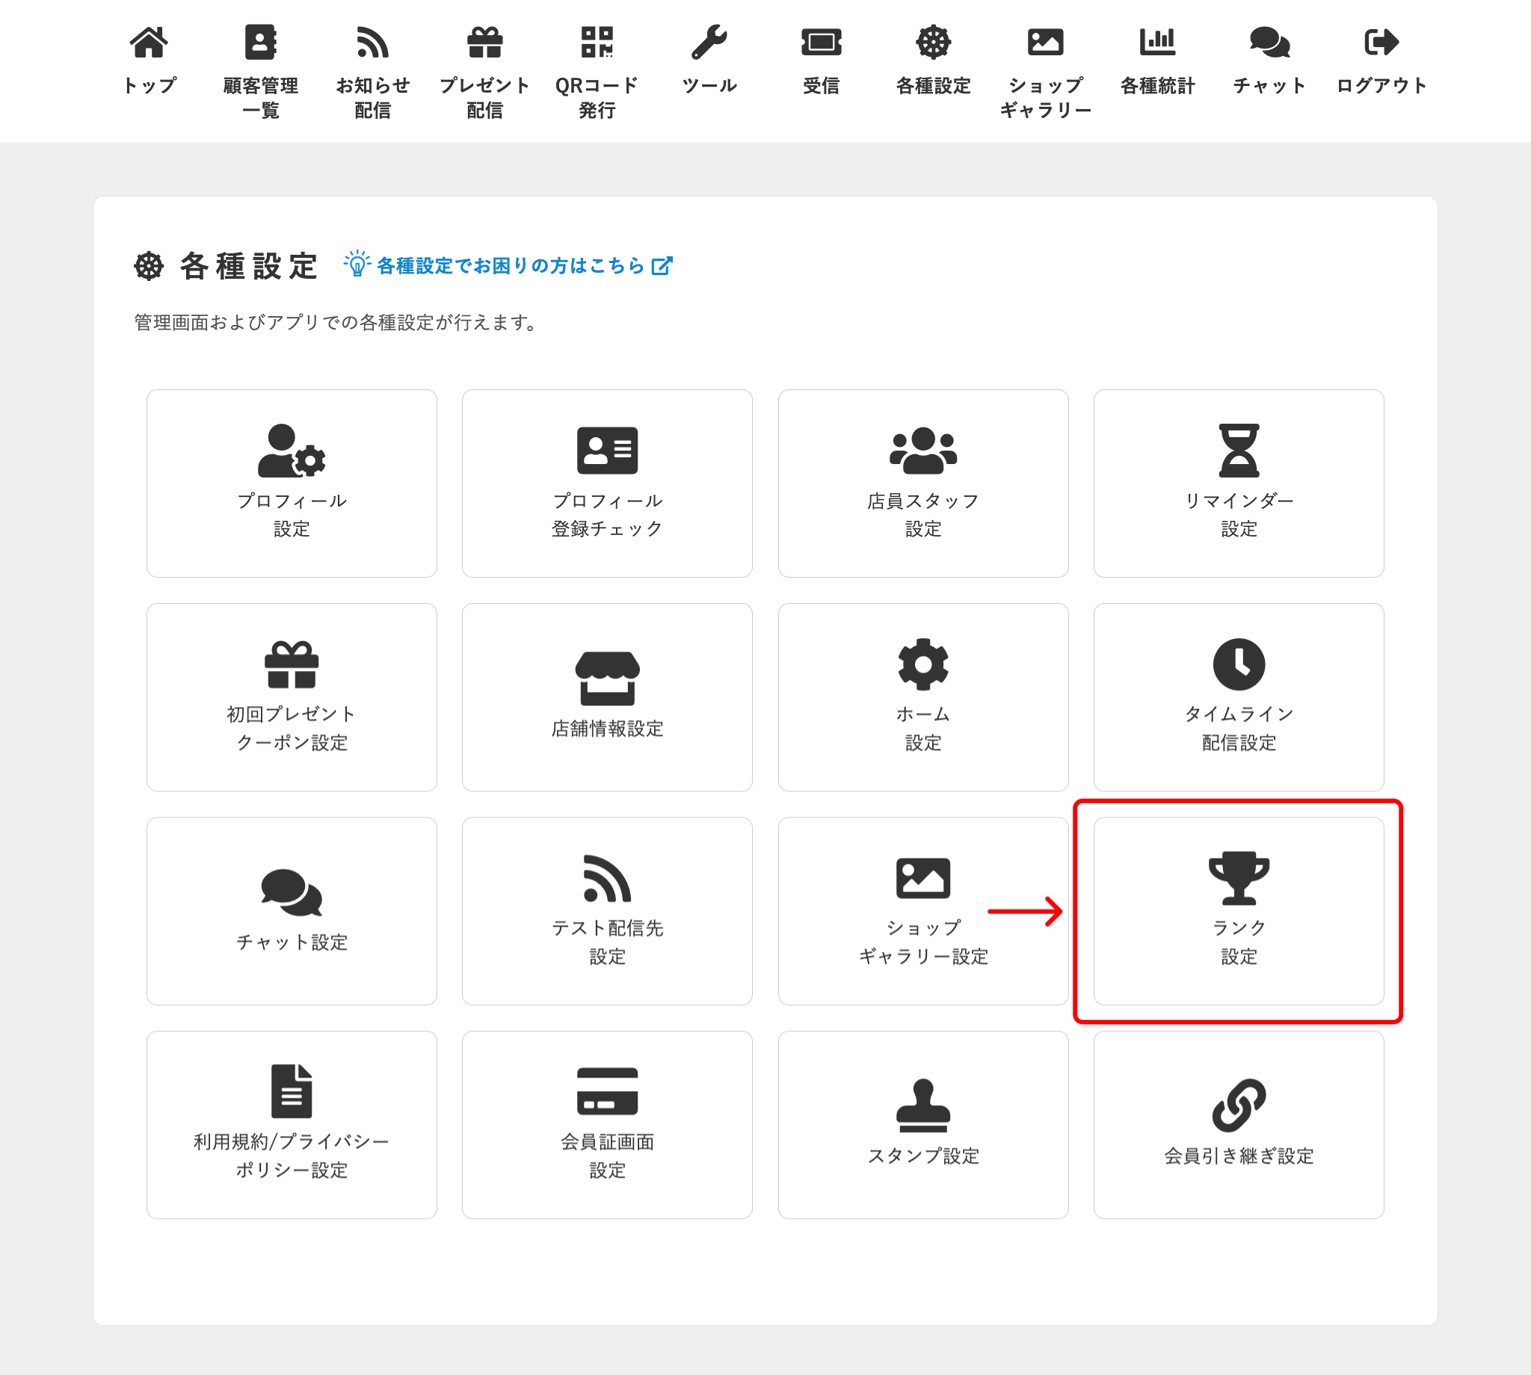Click the chat bubbles icon for チャット設定
This screenshot has width=1531, height=1375.
click(292, 892)
